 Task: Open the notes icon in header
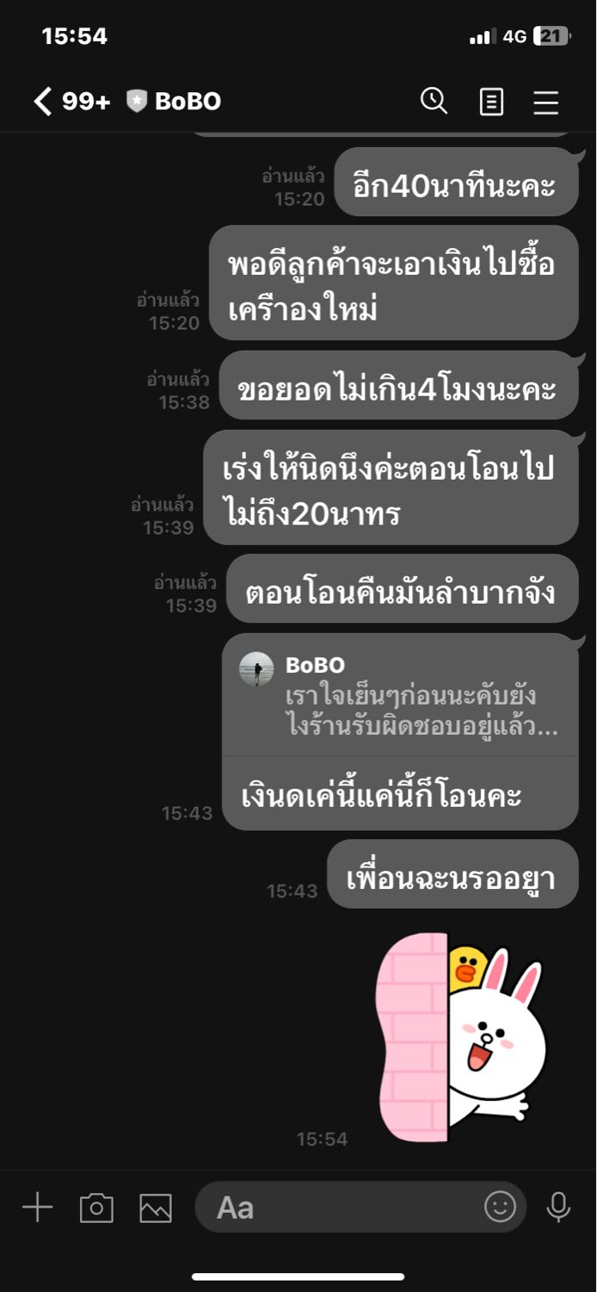491,102
